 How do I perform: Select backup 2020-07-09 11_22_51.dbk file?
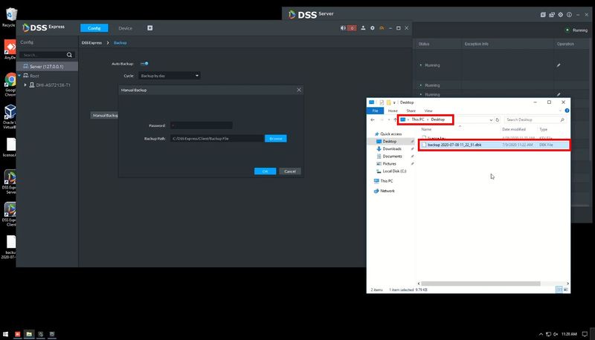494,145
